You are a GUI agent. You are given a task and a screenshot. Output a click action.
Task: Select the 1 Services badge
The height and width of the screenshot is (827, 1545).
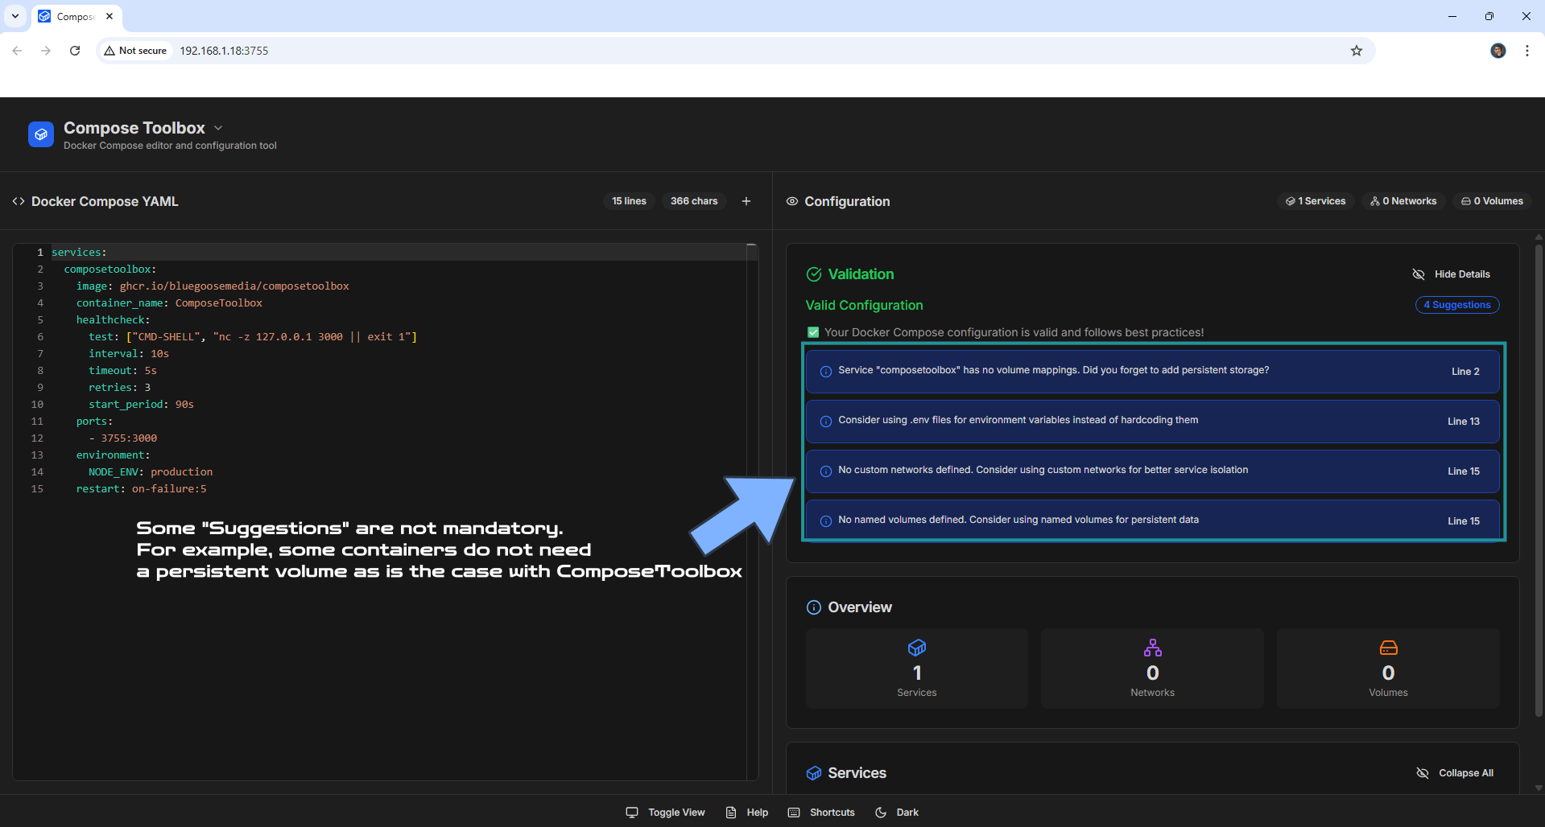point(1316,201)
